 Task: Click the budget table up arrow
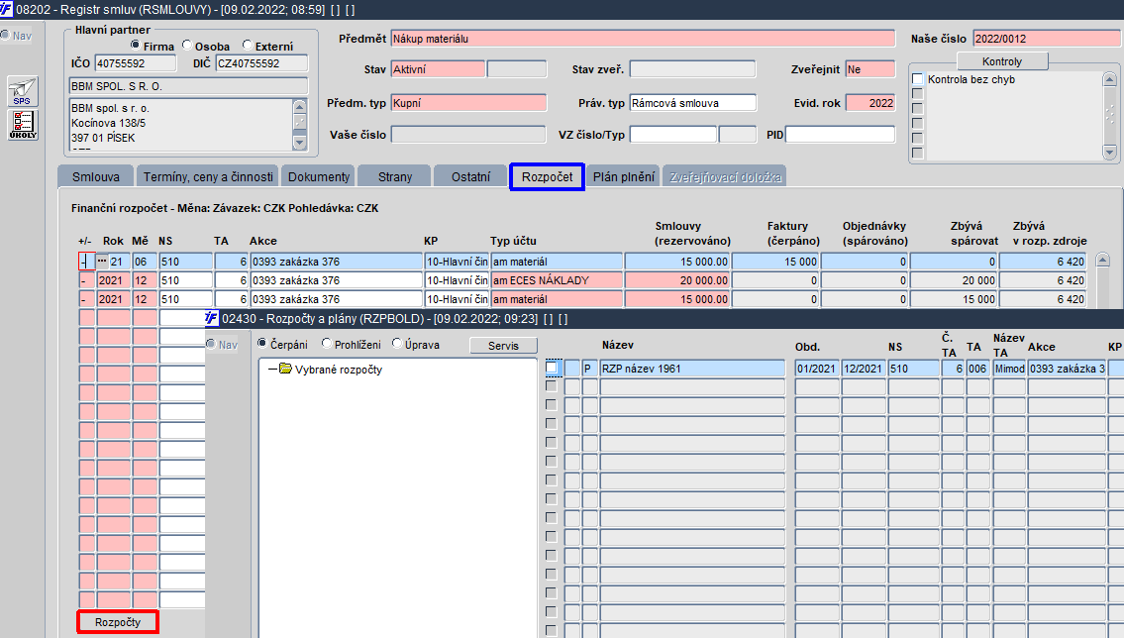[x=1103, y=261]
